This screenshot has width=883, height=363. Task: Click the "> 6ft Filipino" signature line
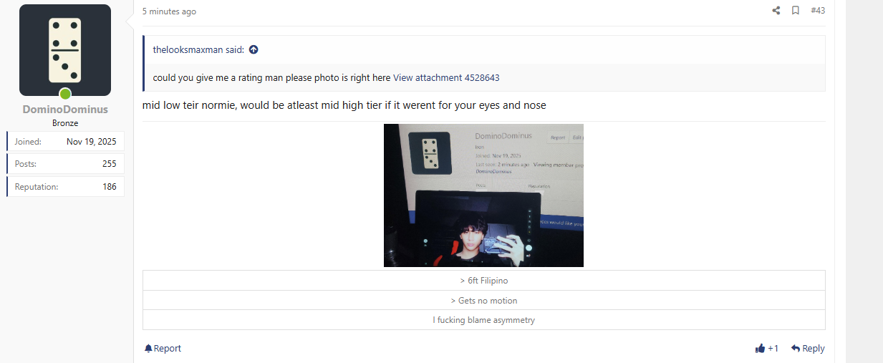(483, 281)
